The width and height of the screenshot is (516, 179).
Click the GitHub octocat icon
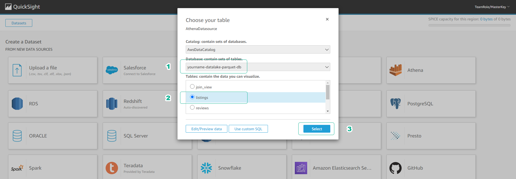coord(396,168)
